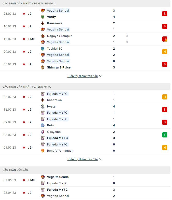Click the Shimizu S-Pulse team logo
Image resolution: width=172 pixels, height=200 pixels.
click(43, 67)
